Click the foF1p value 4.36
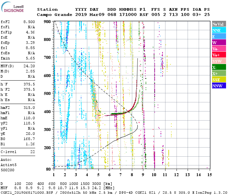Viewport: 228px width, 195px height. point(30,32)
